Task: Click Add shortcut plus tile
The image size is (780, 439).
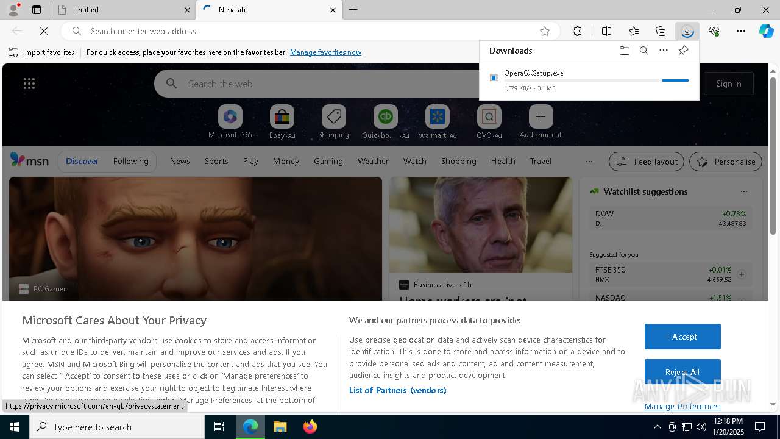Action: coord(541,122)
